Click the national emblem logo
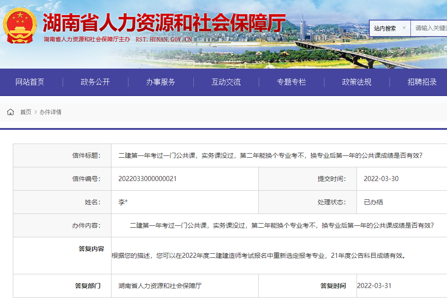447x299 pixels. point(20,25)
